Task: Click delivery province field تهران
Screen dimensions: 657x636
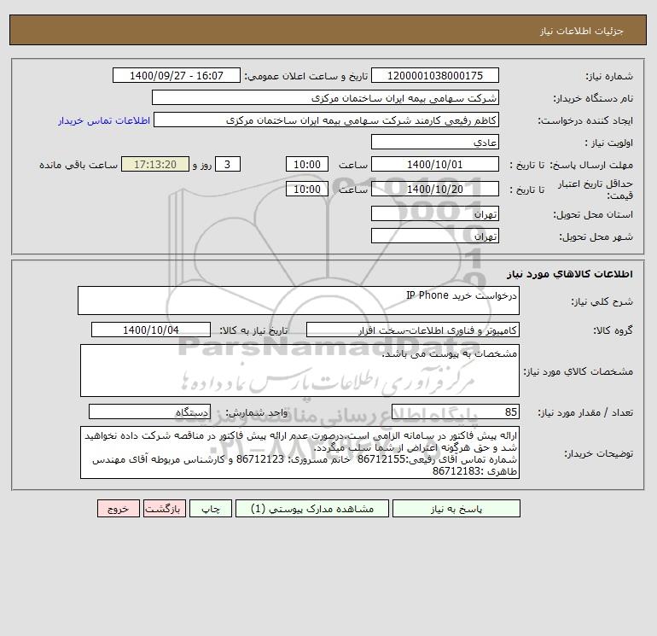Action: 435,213
